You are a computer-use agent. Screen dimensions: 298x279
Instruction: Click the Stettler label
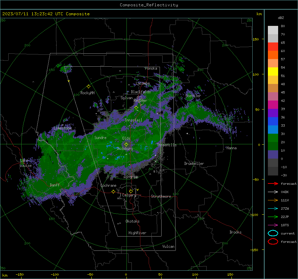click(193, 96)
